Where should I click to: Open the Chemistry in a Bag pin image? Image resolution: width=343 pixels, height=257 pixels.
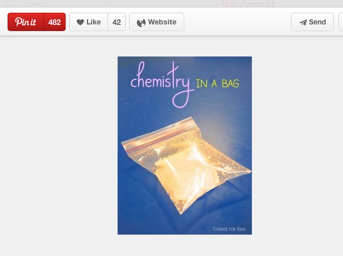coord(185,146)
